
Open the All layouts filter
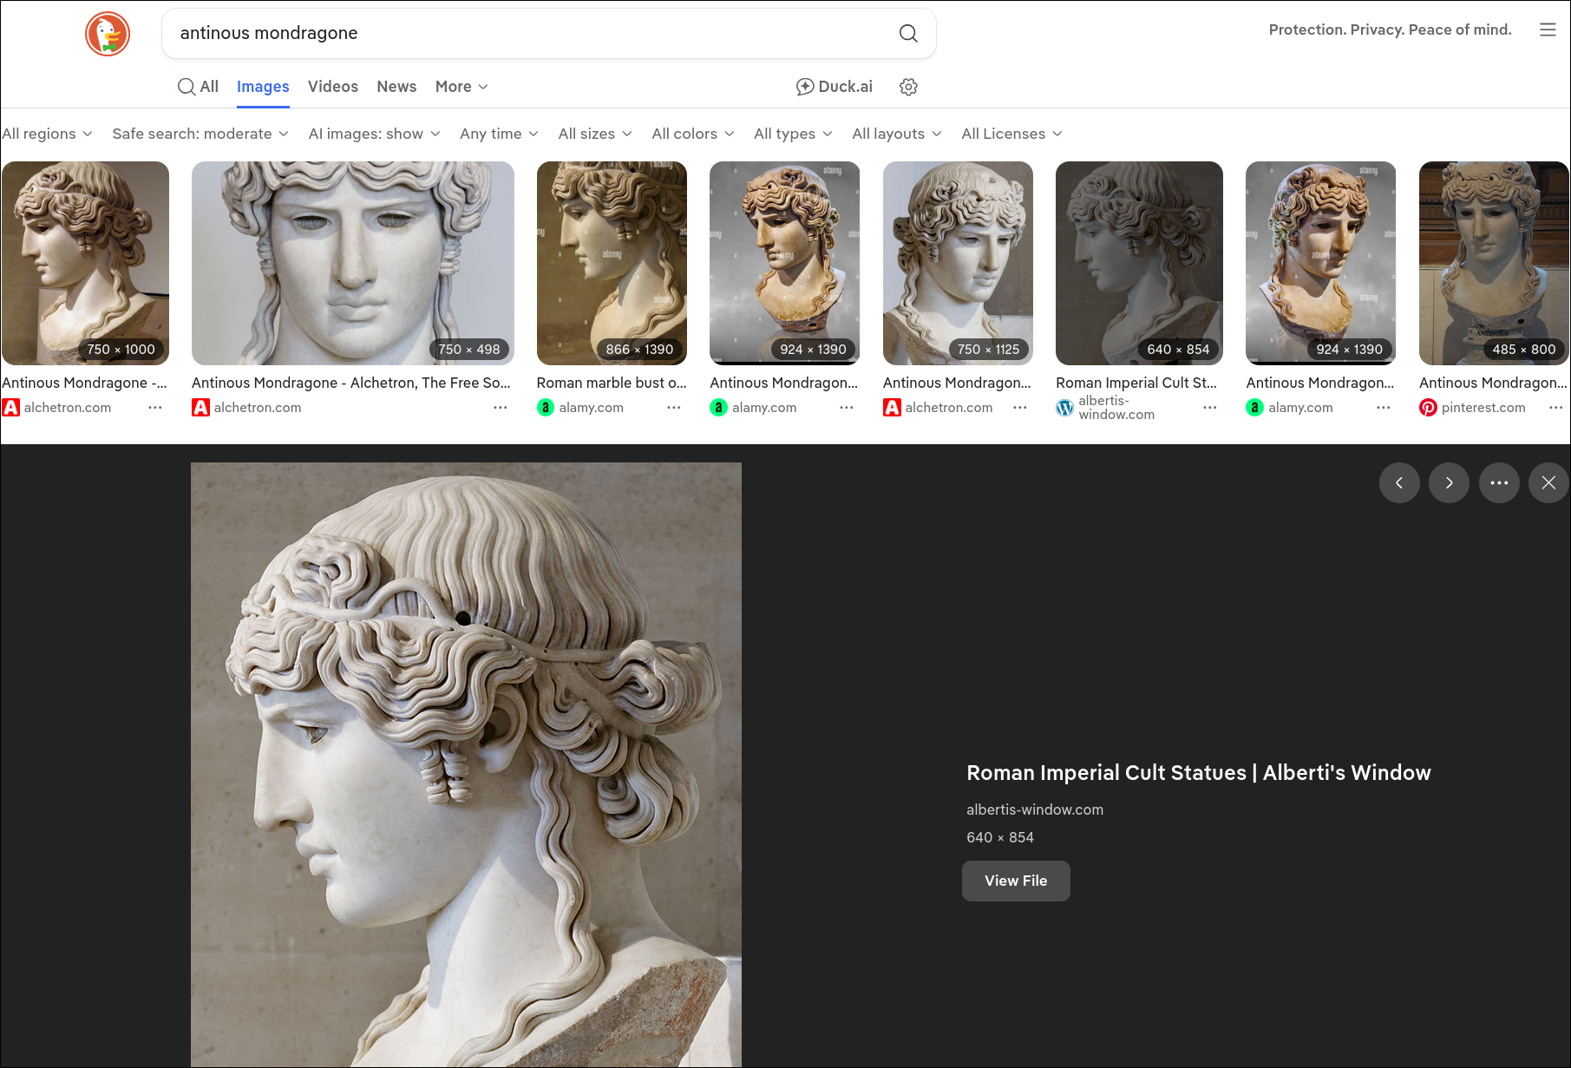(x=897, y=134)
